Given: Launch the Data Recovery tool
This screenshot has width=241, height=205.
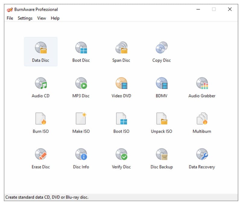Looking at the screenshot, I should [202, 155].
